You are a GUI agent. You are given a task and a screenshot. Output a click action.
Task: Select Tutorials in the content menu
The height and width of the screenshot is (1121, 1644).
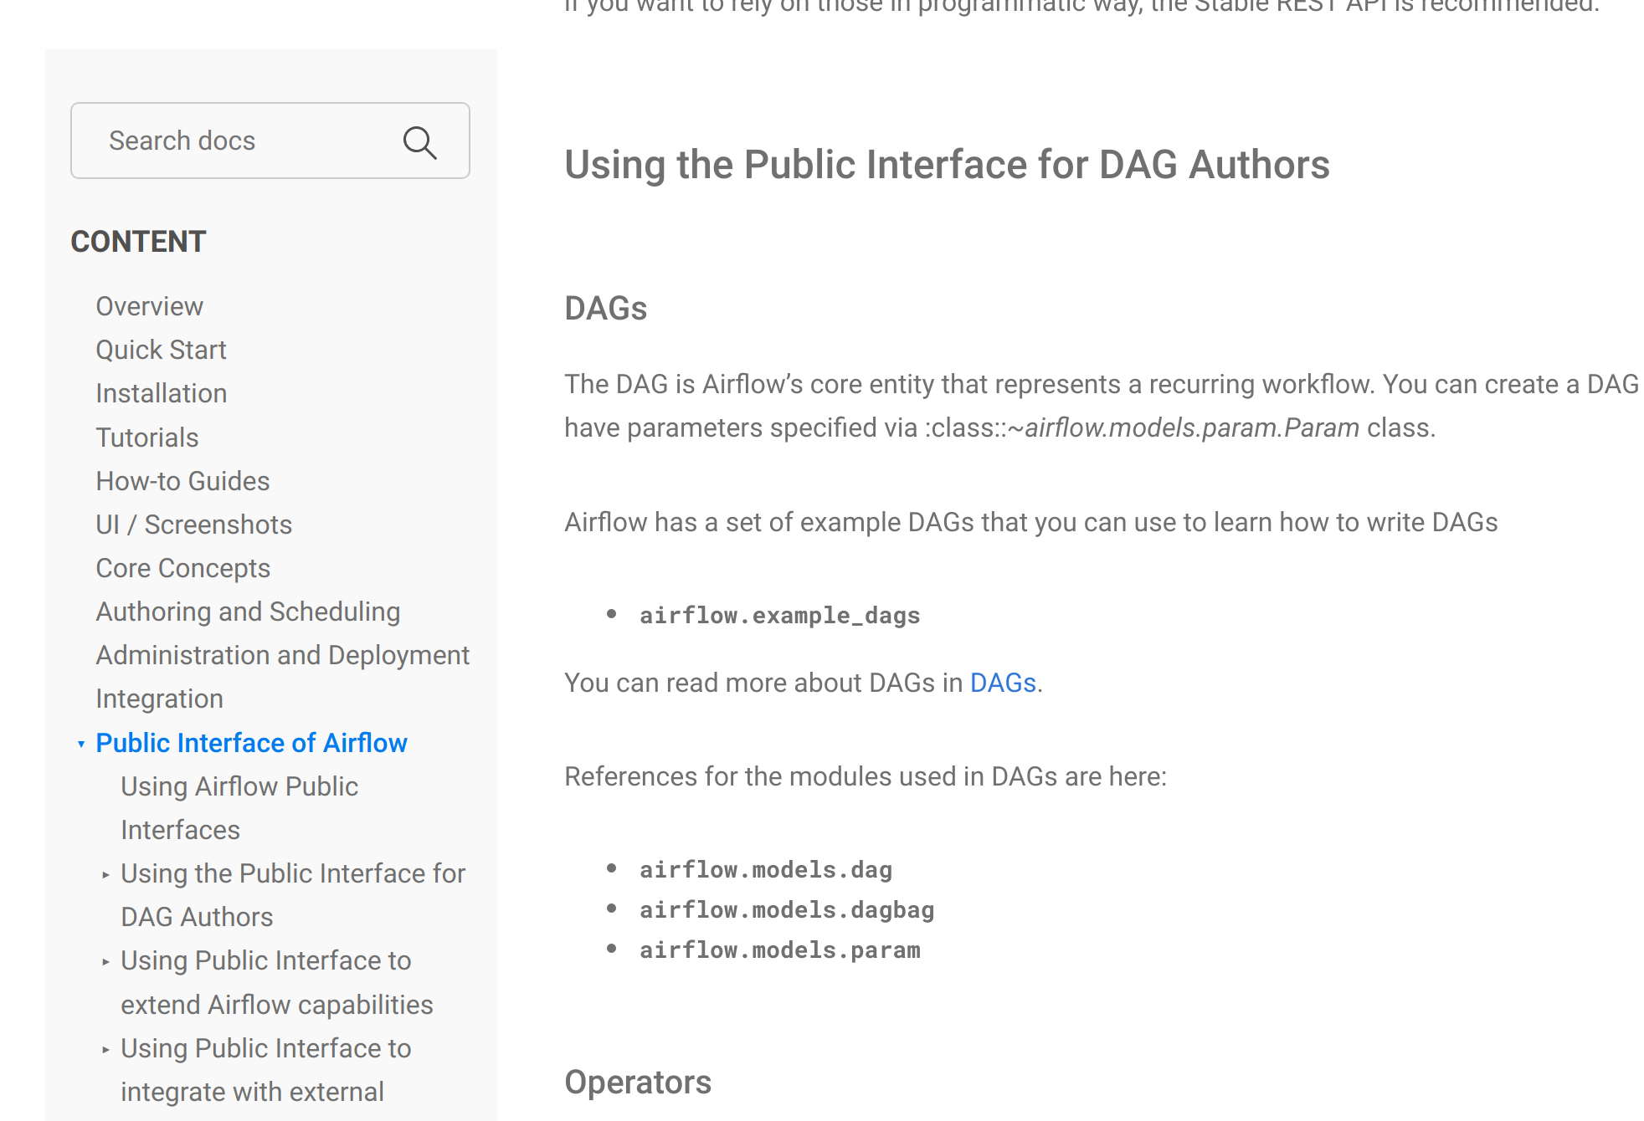coord(146,438)
